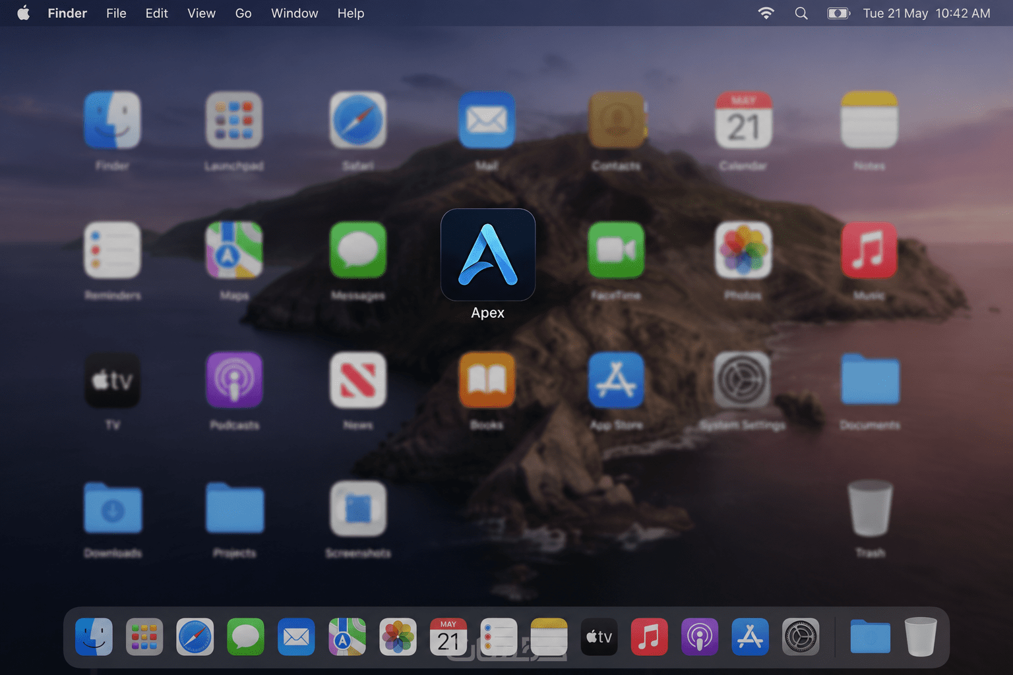The height and width of the screenshot is (675, 1013).
Task: Open the blue folder in the Dock
Action: (870, 637)
